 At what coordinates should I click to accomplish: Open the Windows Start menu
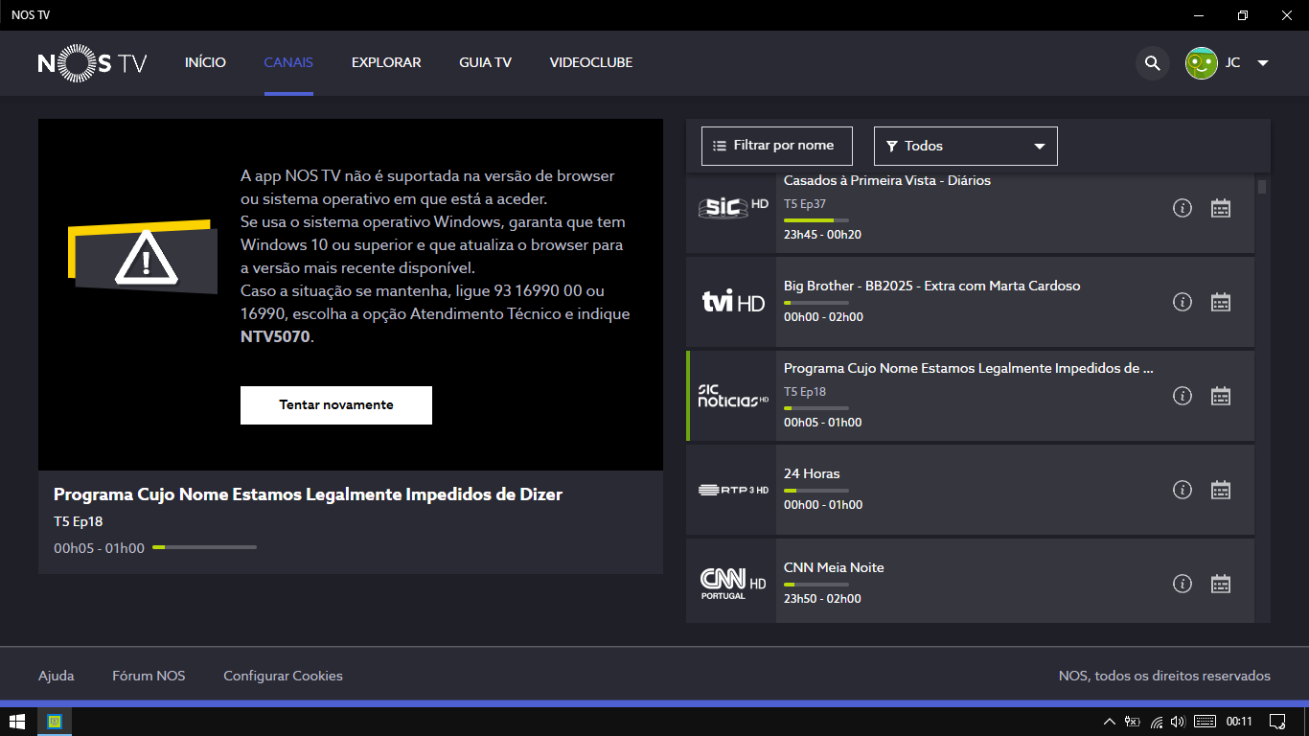(x=17, y=722)
